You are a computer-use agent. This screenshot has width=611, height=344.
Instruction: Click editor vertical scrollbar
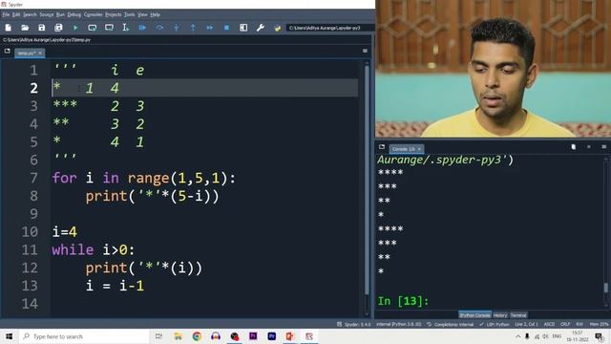click(367, 180)
